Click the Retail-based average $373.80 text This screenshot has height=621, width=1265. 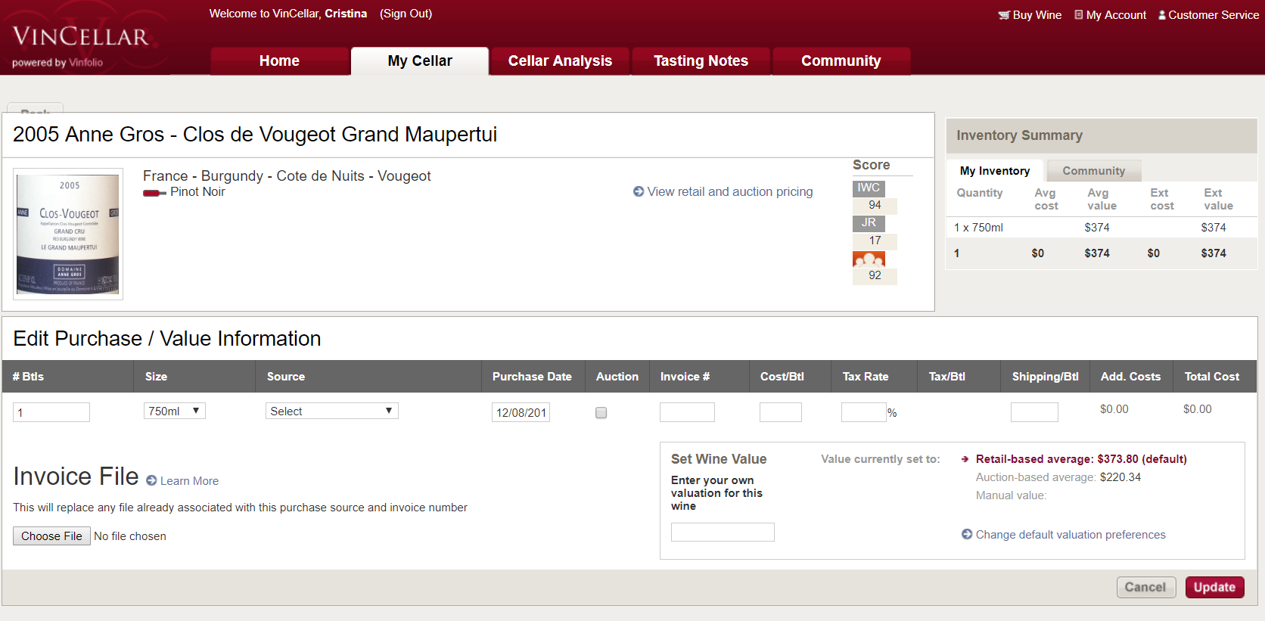(1081, 459)
